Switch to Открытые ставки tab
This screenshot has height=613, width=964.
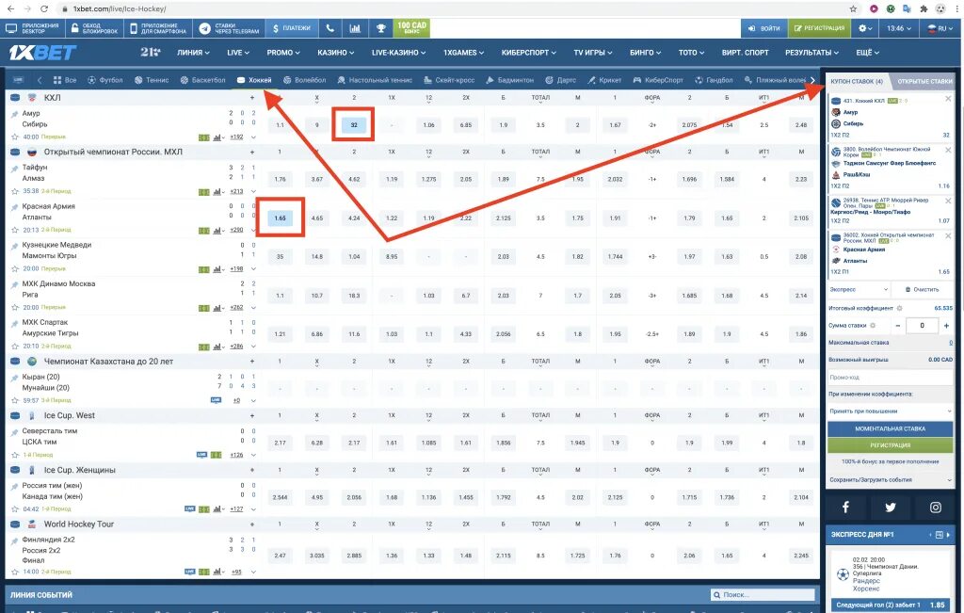pyautogui.click(x=924, y=81)
